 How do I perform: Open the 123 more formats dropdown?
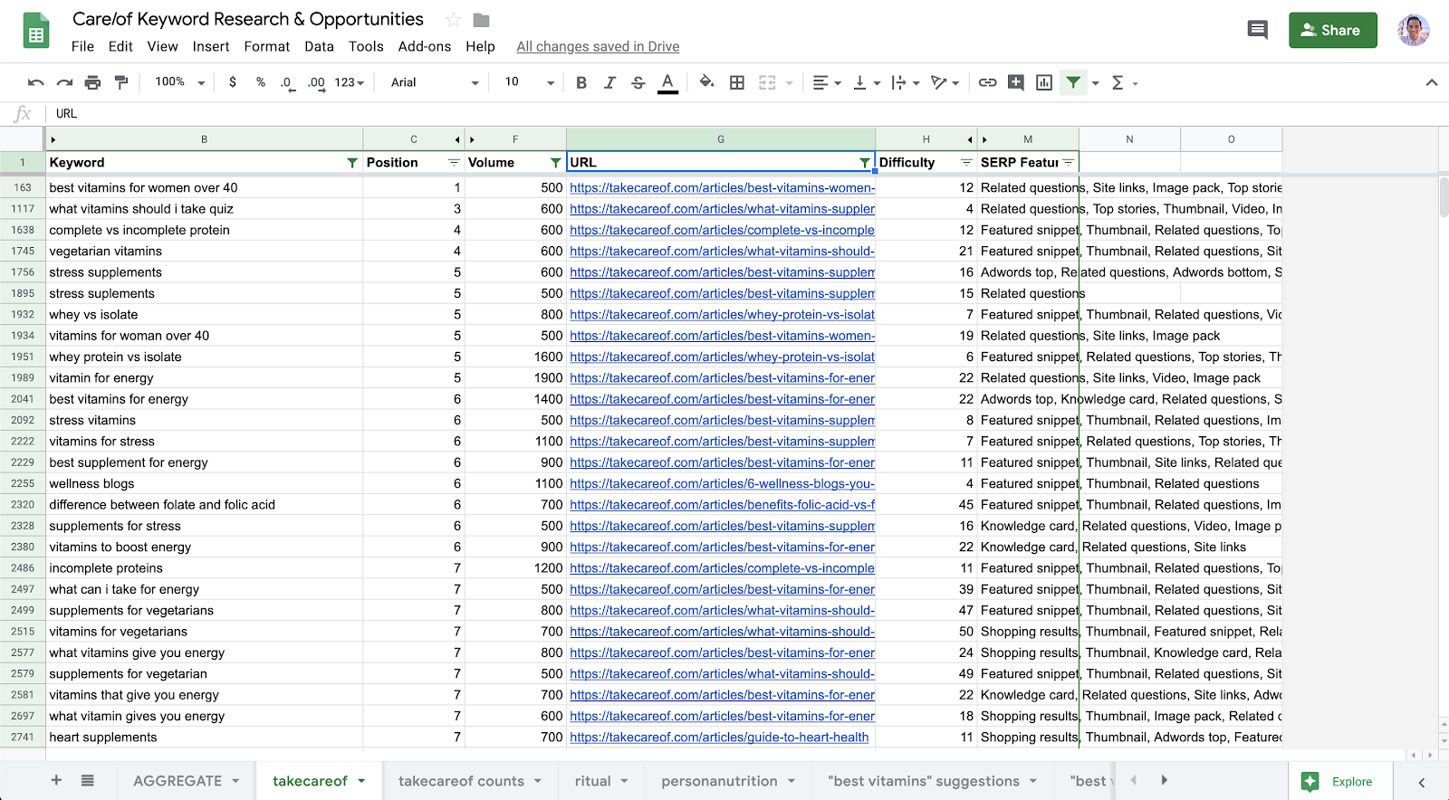pyautogui.click(x=350, y=82)
